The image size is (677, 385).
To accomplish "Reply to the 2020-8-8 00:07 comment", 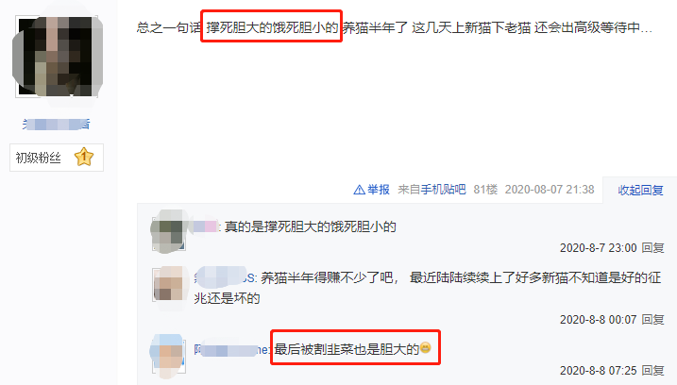I will [x=652, y=320].
